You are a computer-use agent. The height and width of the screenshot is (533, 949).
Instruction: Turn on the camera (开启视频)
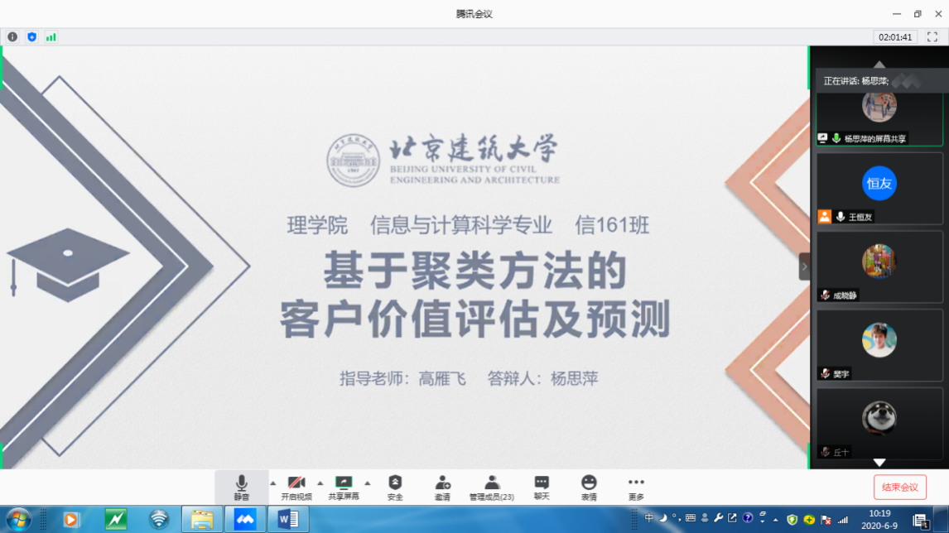[296, 487]
